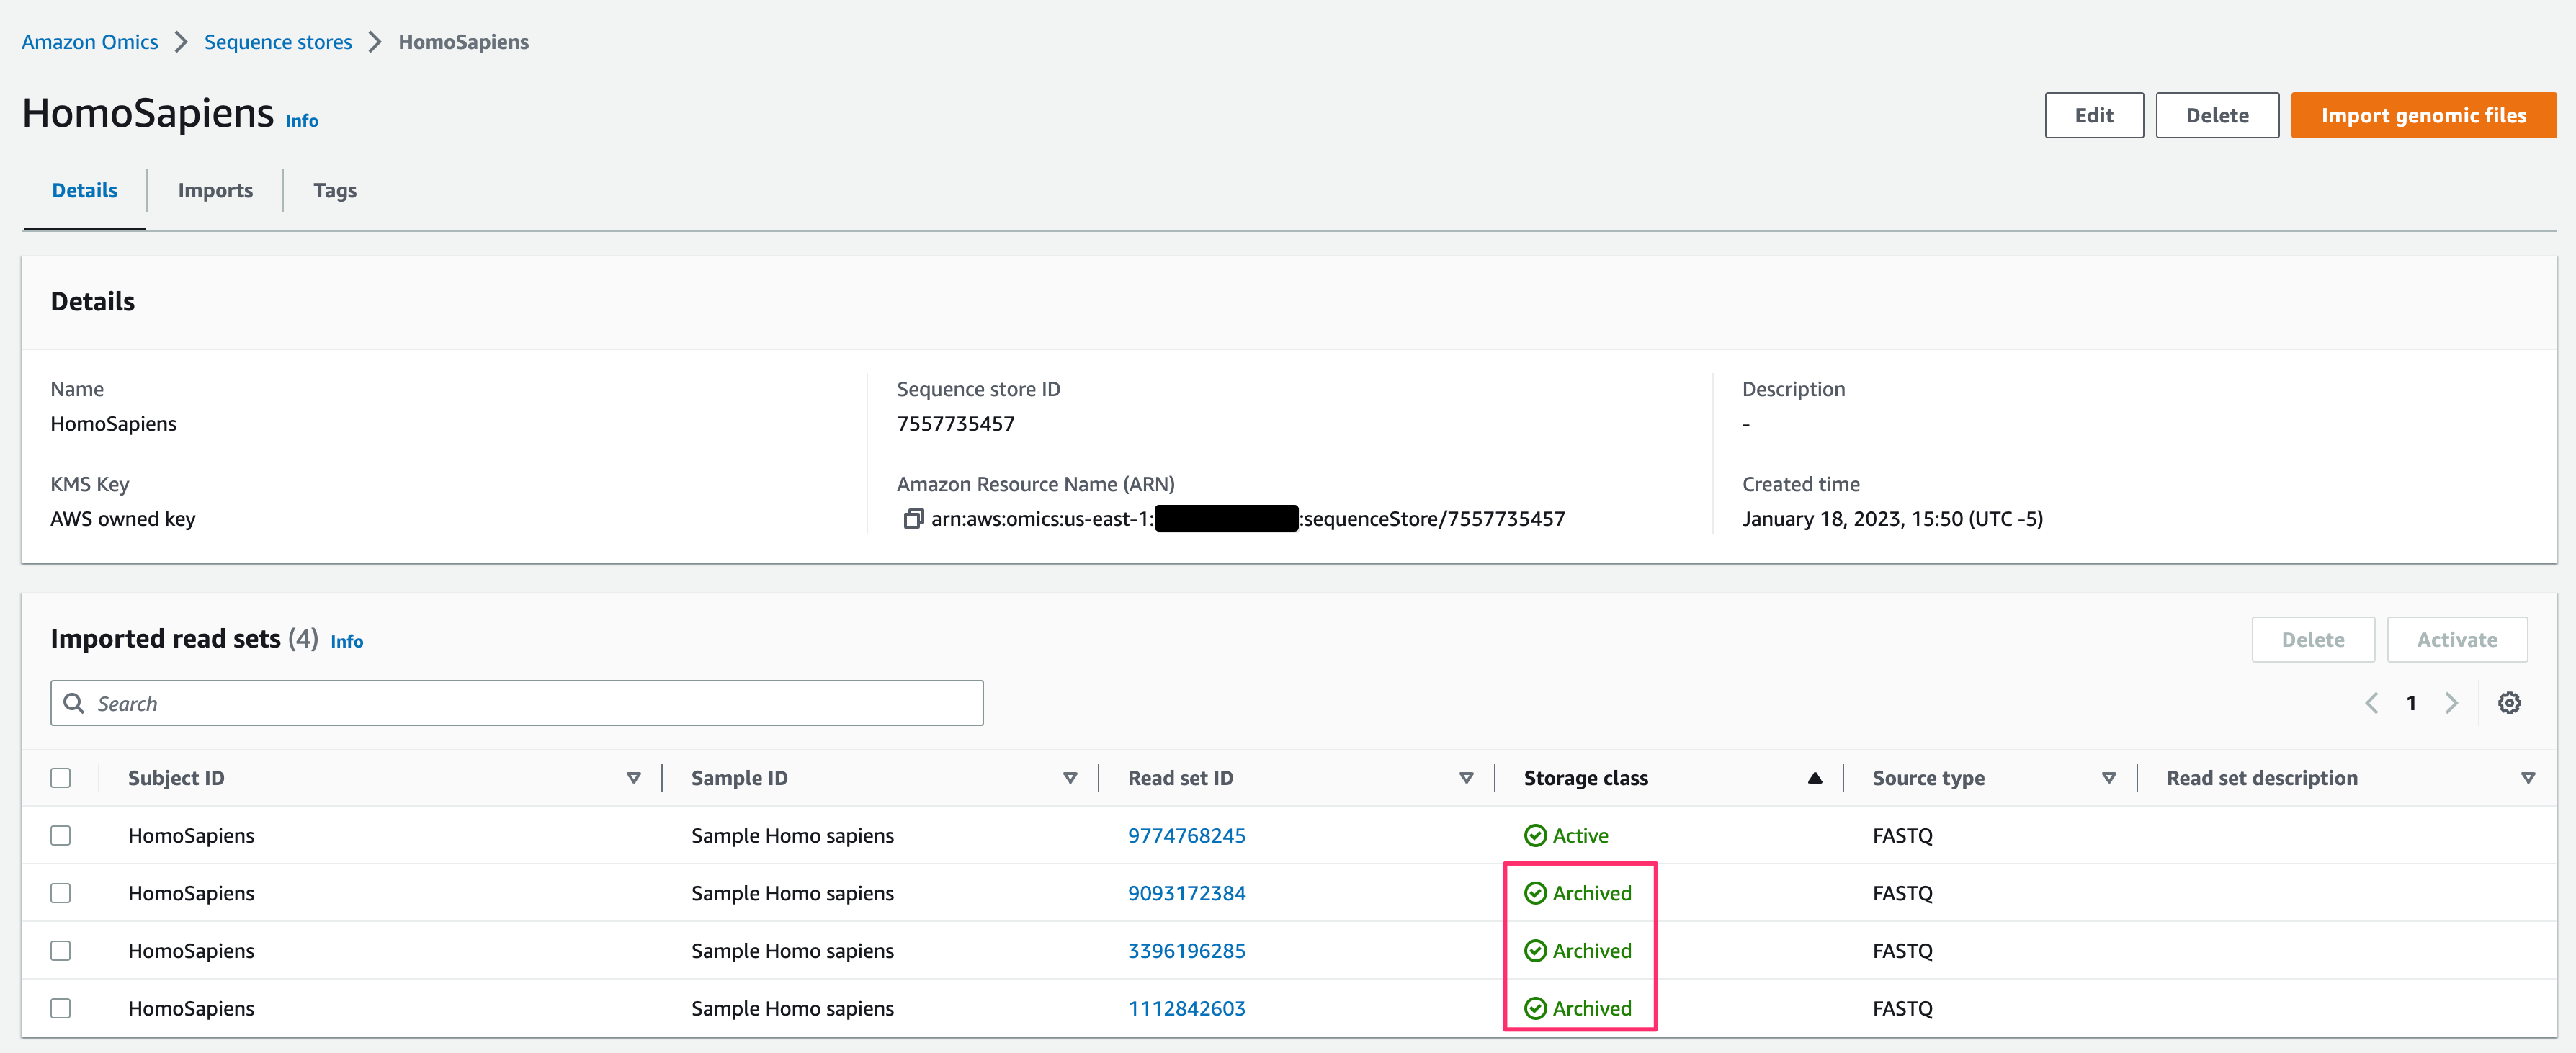Switch to the Imports tab
2576x1053 pixels.
point(215,190)
